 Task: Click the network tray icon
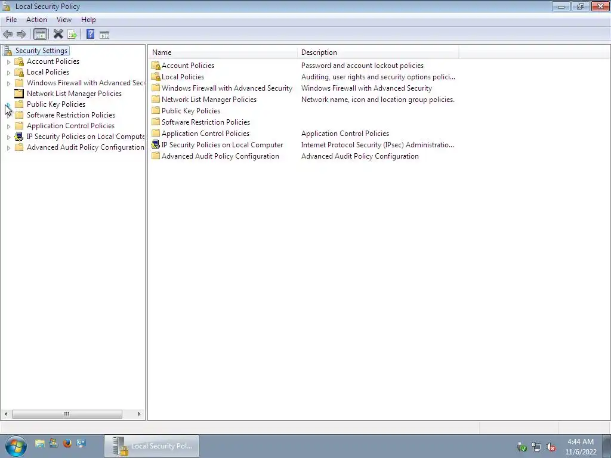click(x=536, y=447)
